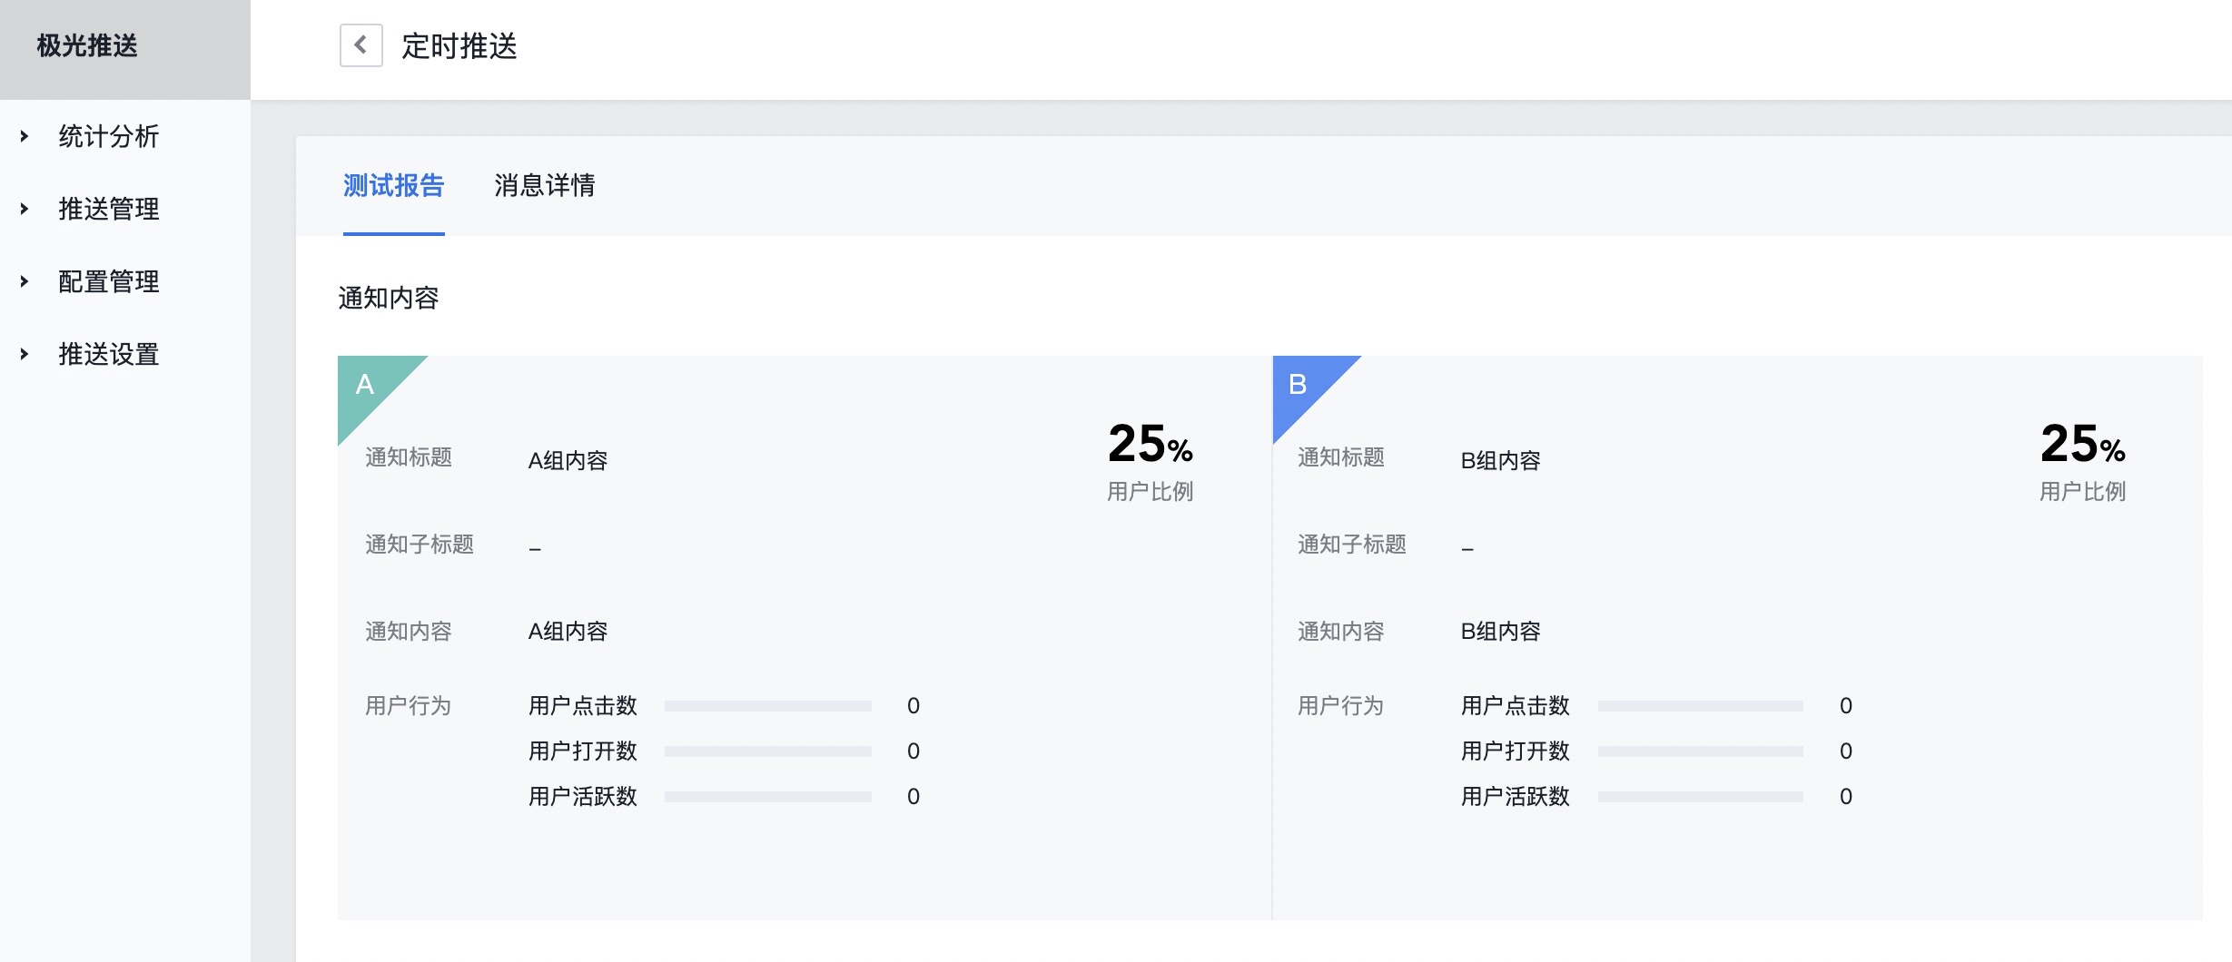Select the 测试报告 tab
Viewport: 2232px width, 962px height.
coord(393,186)
